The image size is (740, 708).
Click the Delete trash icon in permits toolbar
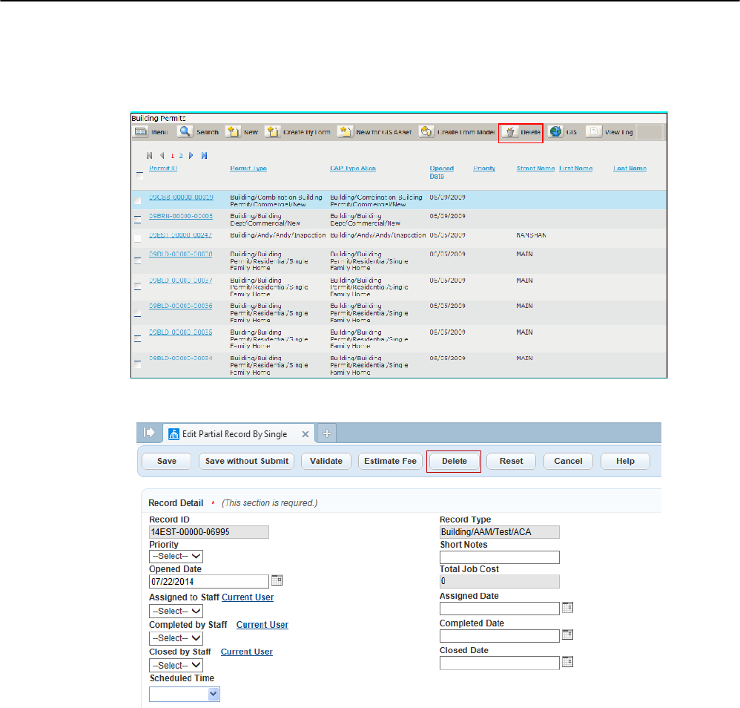tap(510, 132)
